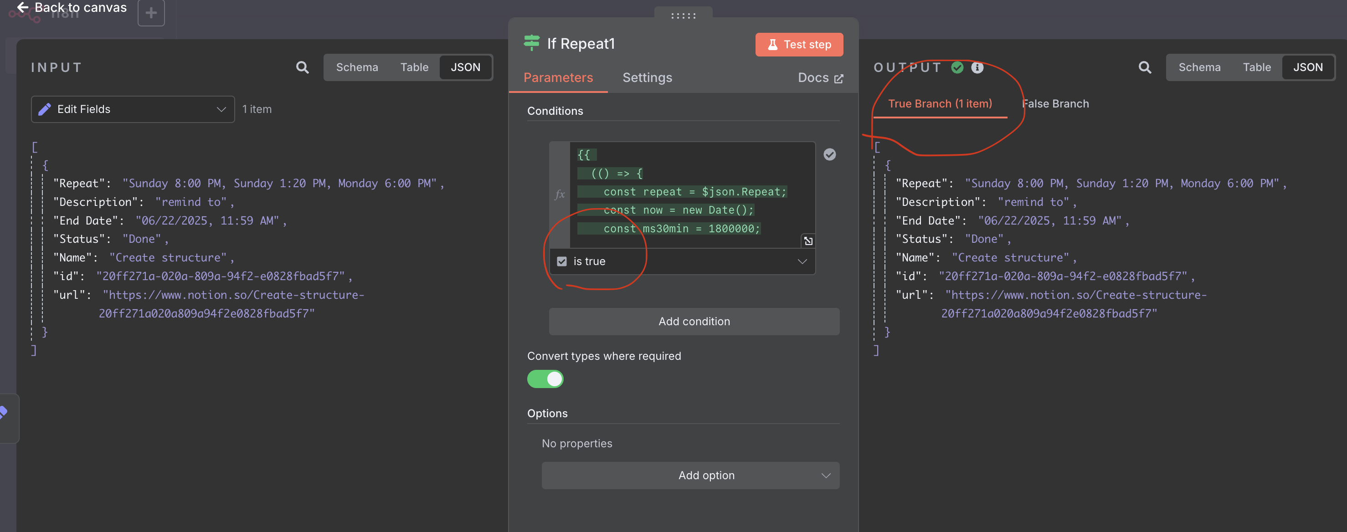Screen dimensions: 1347x532
Task: Switch INPUT view to JSON
Action: click(465, 67)
